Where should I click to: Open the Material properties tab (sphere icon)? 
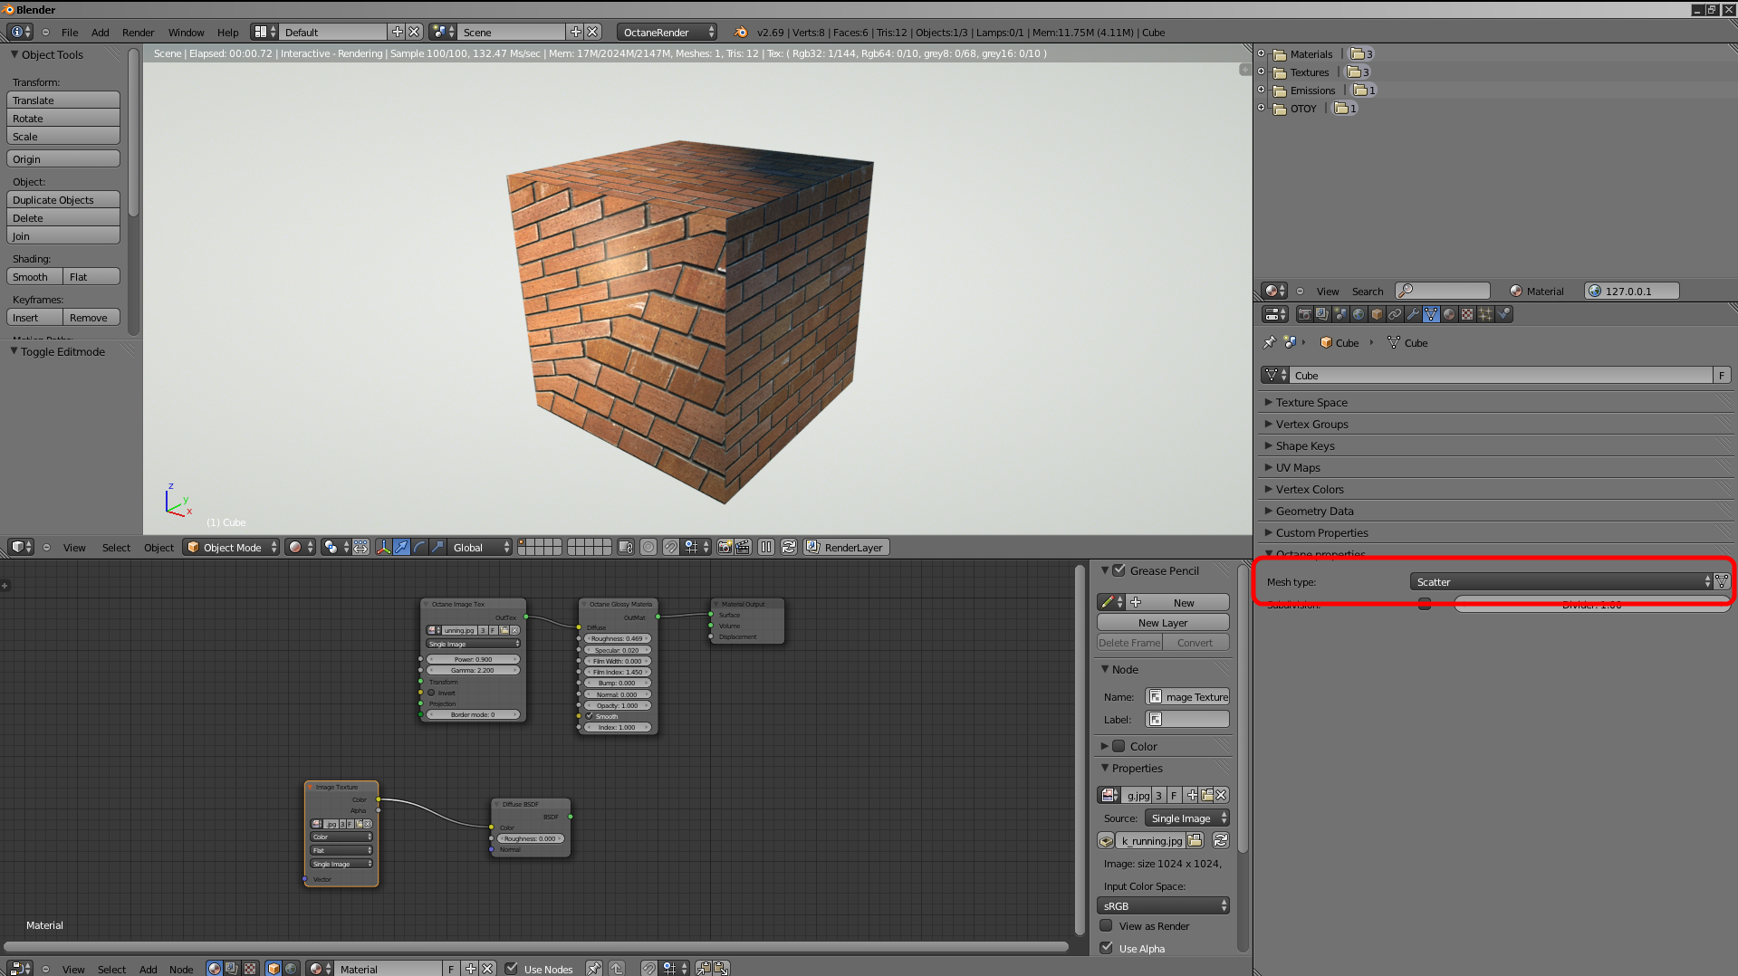click(x=1449, y=314)
